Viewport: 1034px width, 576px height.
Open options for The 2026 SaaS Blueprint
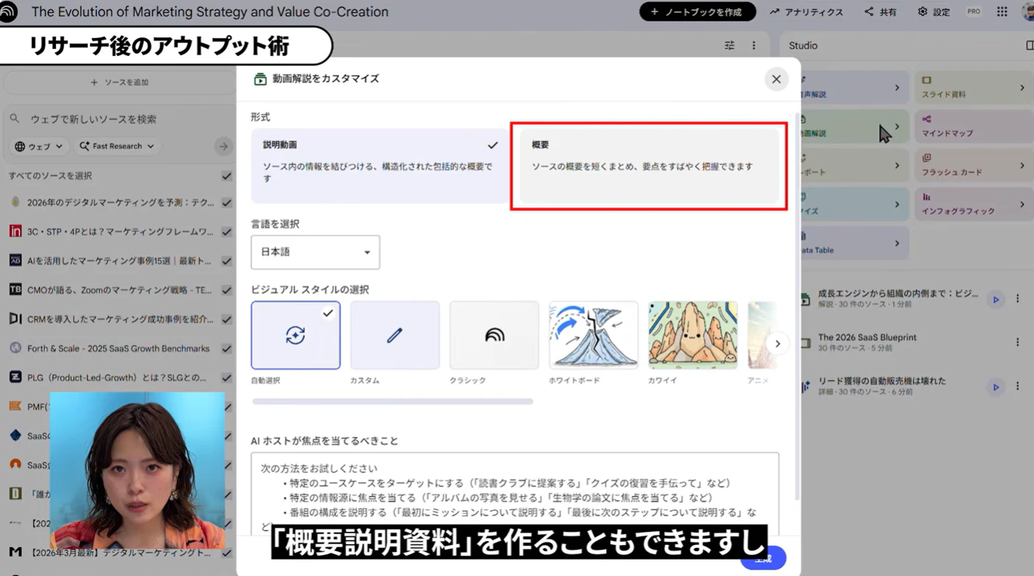pyautogui.click(x=1017, y=342)
